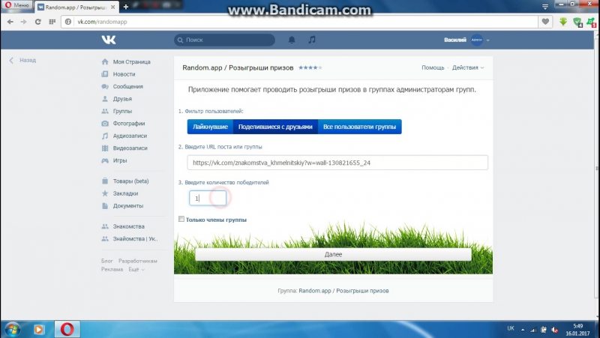Open notifications bell icon
Screen dimensions: 600x338
click(292, 40)
